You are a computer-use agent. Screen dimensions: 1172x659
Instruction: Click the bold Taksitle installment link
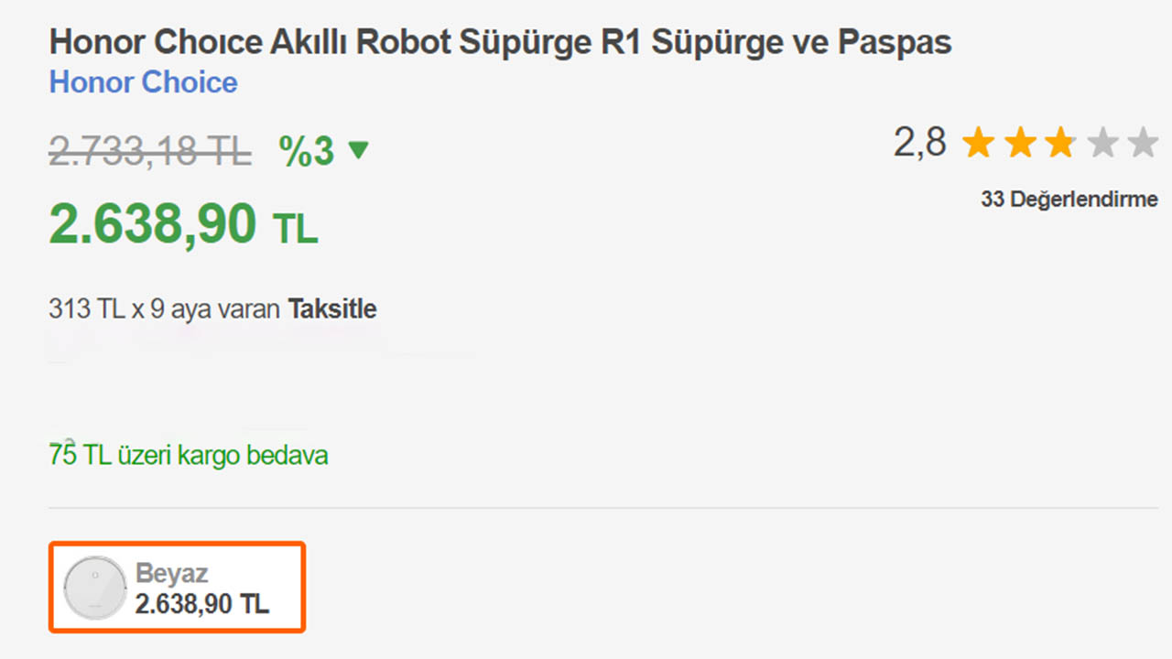click(332, 309)
